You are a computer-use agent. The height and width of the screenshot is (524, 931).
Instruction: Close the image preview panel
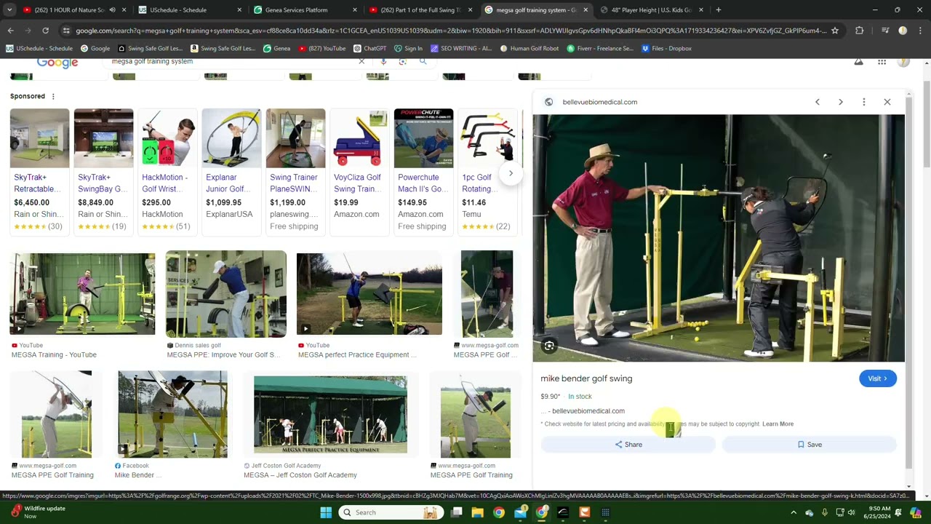(x=887, y=102)
